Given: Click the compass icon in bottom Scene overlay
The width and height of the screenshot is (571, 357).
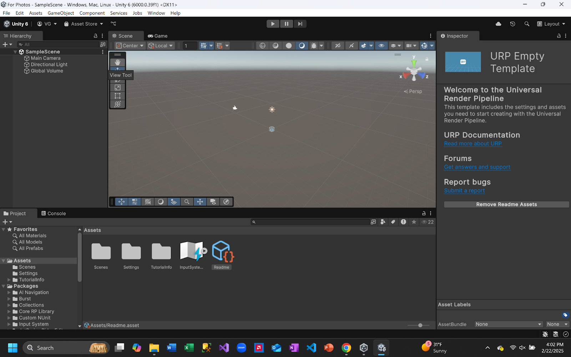Looking at the screenshot, I should pos(226,202).
